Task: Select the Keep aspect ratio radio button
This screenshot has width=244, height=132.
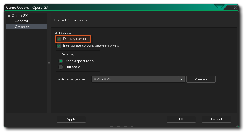Action: [61, 61]
